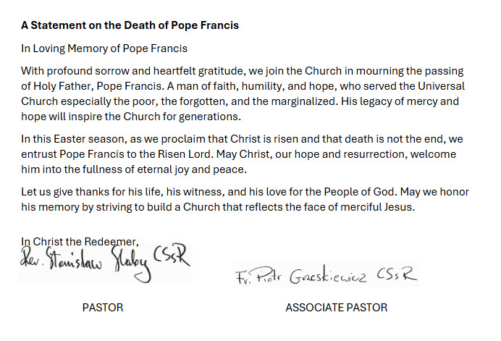Viewport: 501px width, 341px height.
Task: Click Rev. Stanislaw's handwritten signature image
Action: pos(106,264)
